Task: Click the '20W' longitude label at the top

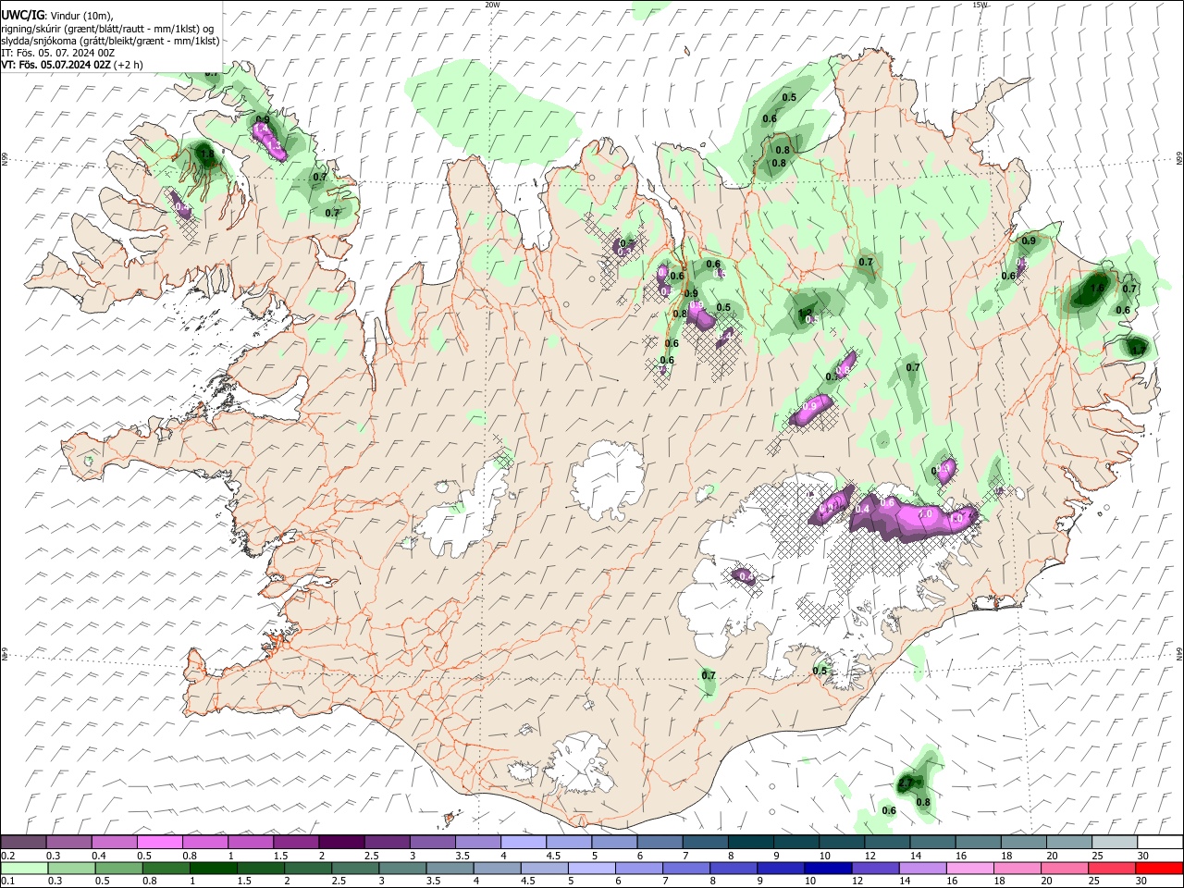Action: pos(492,5)
